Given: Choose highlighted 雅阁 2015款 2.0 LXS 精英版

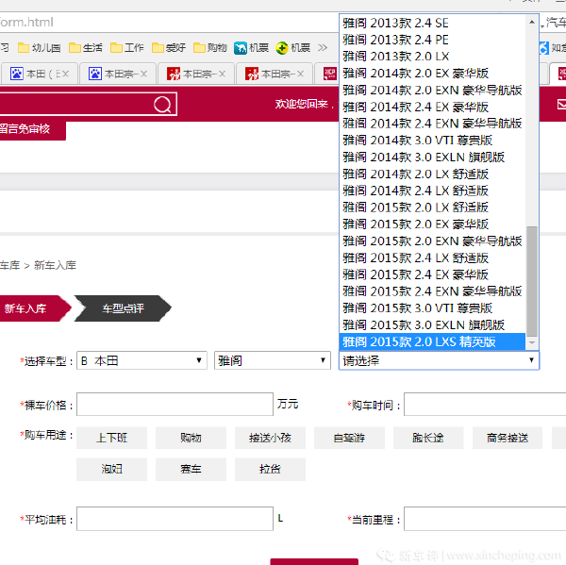Looking at the screenshot, I should click(x=432, y=341).
